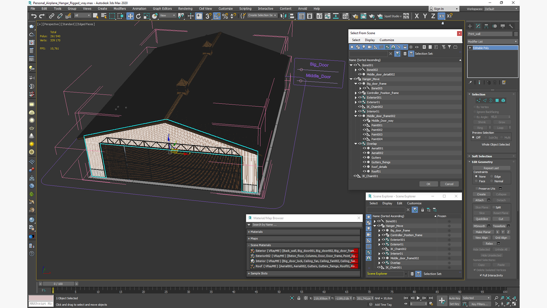The image size is (547, 308).
Task: Restrict transform to Z axis
Action: [433, 16]
